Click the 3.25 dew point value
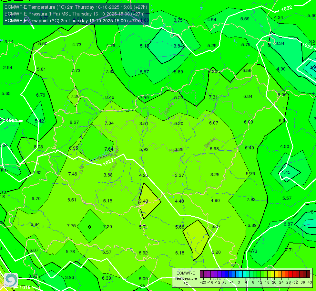The width and height of the screenshot is (316, 291). pos(215,175)
